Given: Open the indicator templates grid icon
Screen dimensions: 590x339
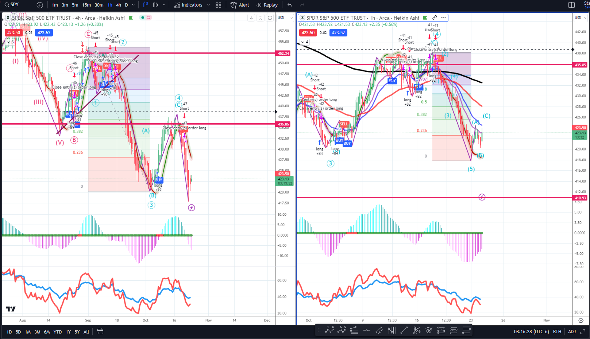Looking at the screenshot, I should 219,5.
